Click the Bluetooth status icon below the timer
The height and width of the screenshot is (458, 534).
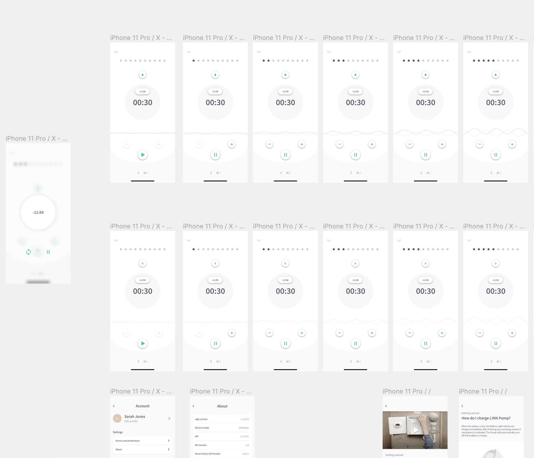(138, 173)
